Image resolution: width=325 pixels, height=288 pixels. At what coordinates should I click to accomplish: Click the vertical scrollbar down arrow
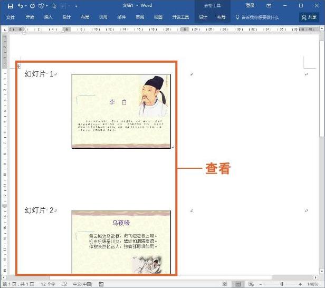coord(322,271)
